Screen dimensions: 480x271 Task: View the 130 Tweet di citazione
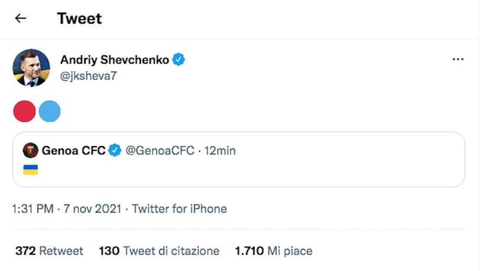pyautogui.click(x=159, y=251)
